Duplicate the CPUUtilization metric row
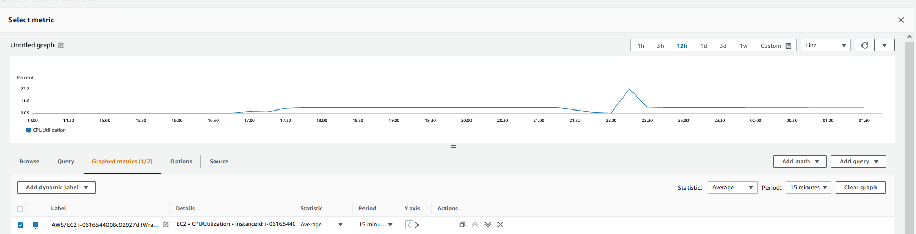 [462, 225]
